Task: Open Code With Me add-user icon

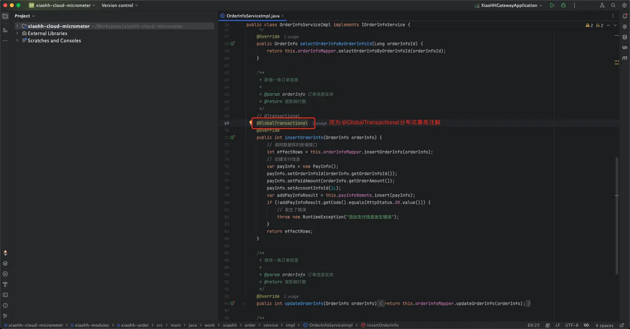Action: pyautogui.click(x=602, y=5)
